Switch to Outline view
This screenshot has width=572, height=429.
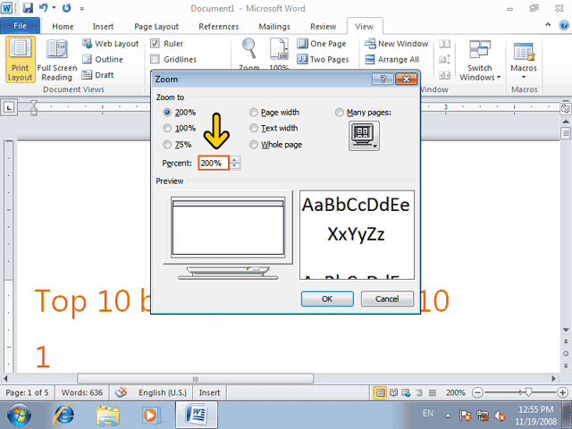[103, 59]
